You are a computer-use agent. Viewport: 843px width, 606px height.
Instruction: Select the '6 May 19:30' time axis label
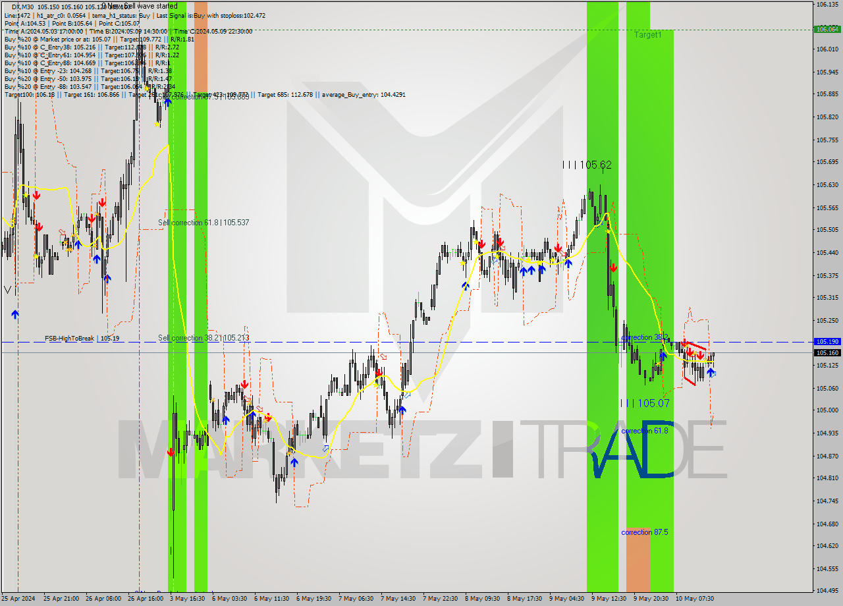[314, 599]
